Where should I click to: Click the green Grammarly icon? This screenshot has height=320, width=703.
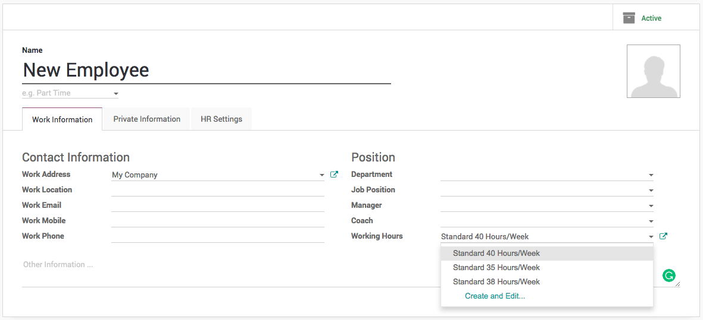(669, 275)
